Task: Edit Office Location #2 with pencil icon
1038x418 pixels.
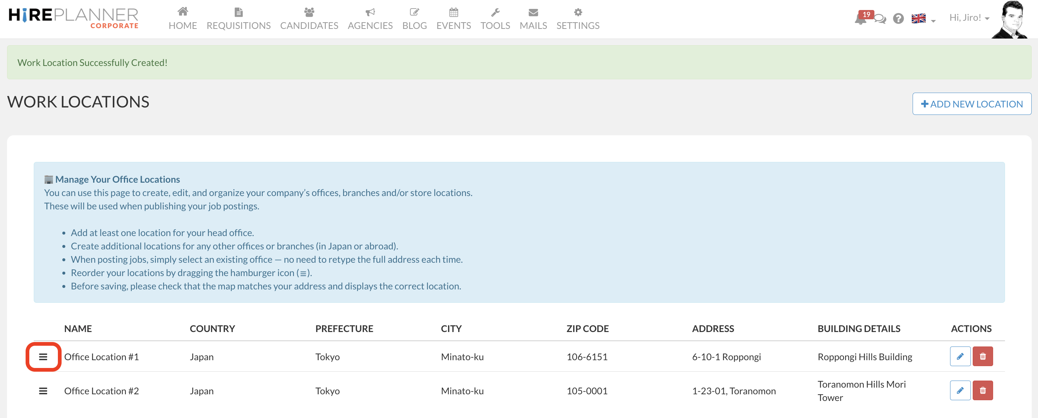Action: (x=960, y=390)
